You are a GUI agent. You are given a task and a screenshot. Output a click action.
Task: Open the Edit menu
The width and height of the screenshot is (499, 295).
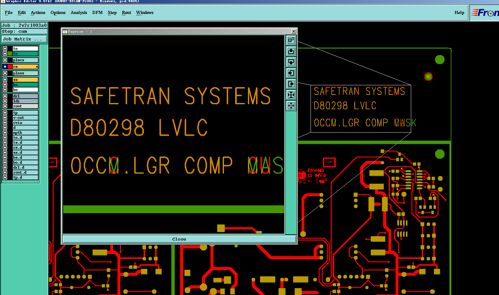[x=22, y=12]
